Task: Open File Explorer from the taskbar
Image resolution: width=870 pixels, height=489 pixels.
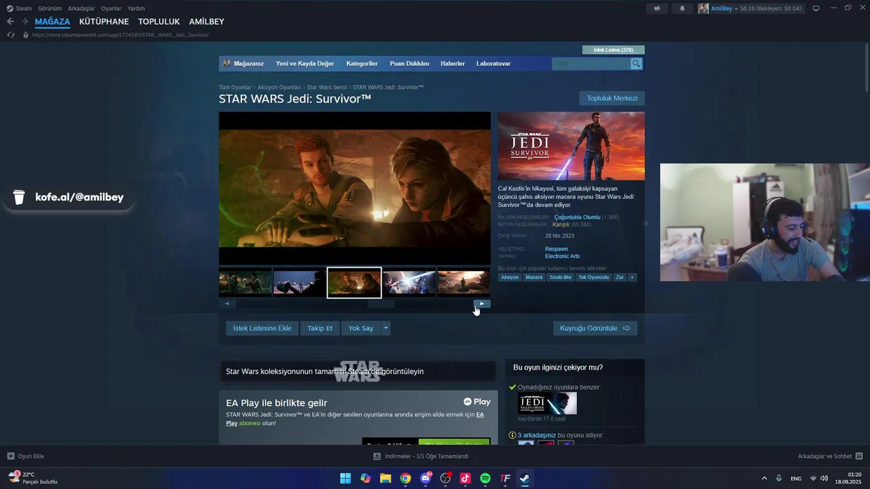Action: tap(385, 478)
